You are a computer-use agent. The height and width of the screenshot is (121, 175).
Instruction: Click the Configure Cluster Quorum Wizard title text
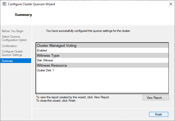[x=32, y=4]
